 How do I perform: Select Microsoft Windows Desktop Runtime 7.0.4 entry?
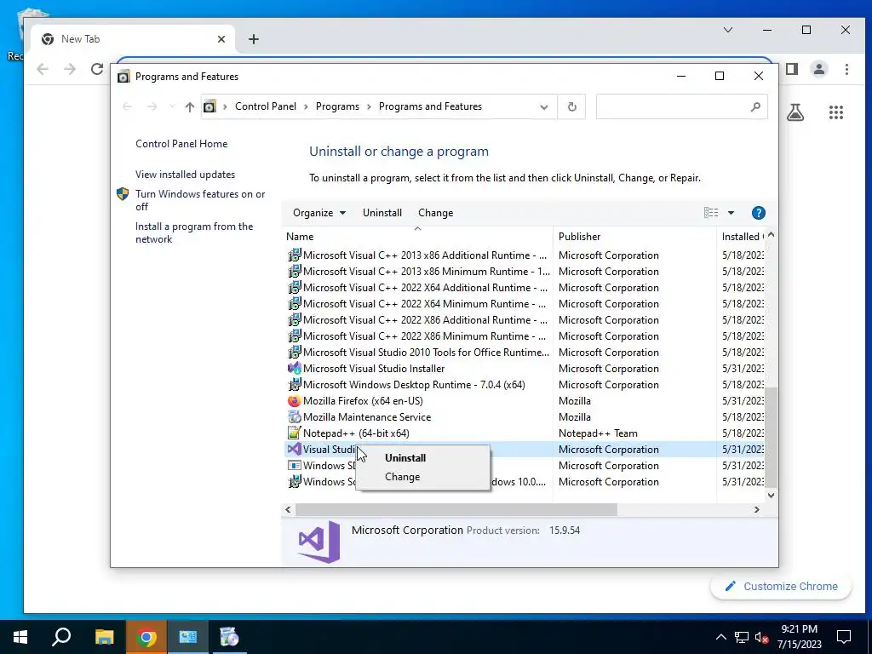click(x=525, y=384)
